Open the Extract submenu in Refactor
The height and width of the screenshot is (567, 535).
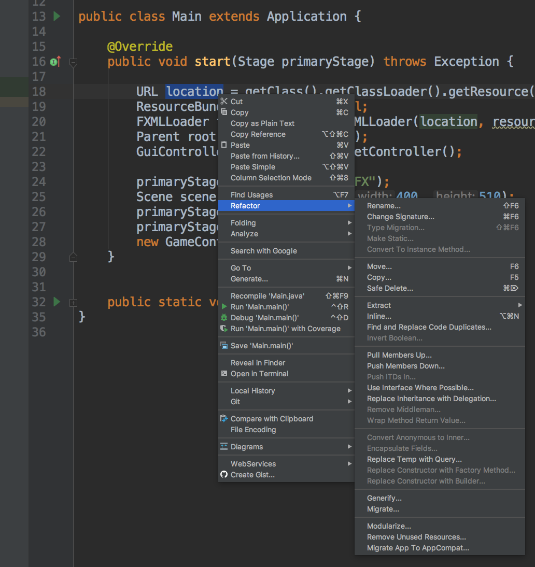440,305
